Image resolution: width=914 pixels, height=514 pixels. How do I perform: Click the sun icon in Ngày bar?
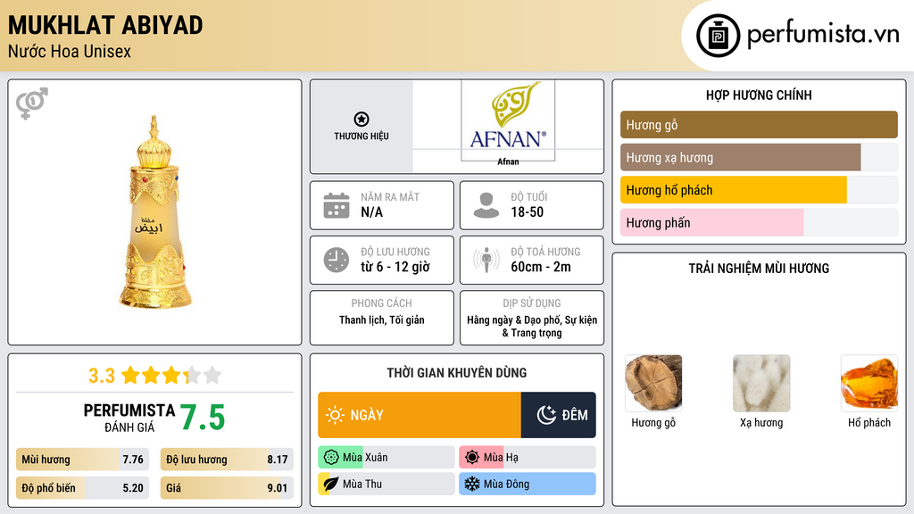[335, 415]
